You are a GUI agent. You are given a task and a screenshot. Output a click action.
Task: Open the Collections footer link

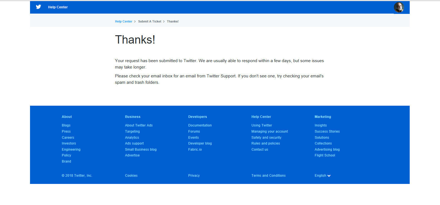point(323,143)
